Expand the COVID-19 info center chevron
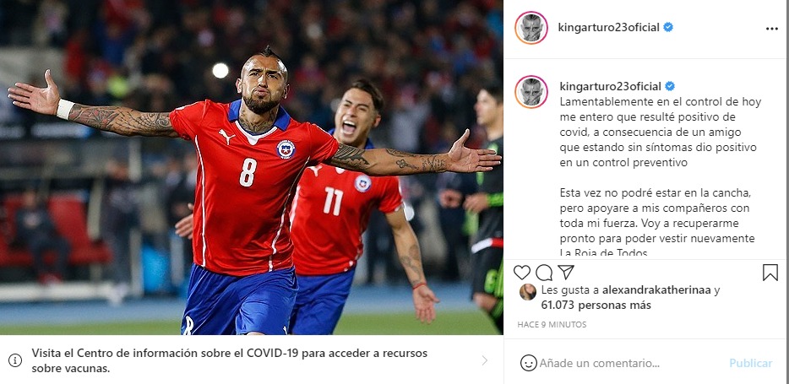This screenshot has width=789, height=384. pyautogui.click(x=485, y=360)
